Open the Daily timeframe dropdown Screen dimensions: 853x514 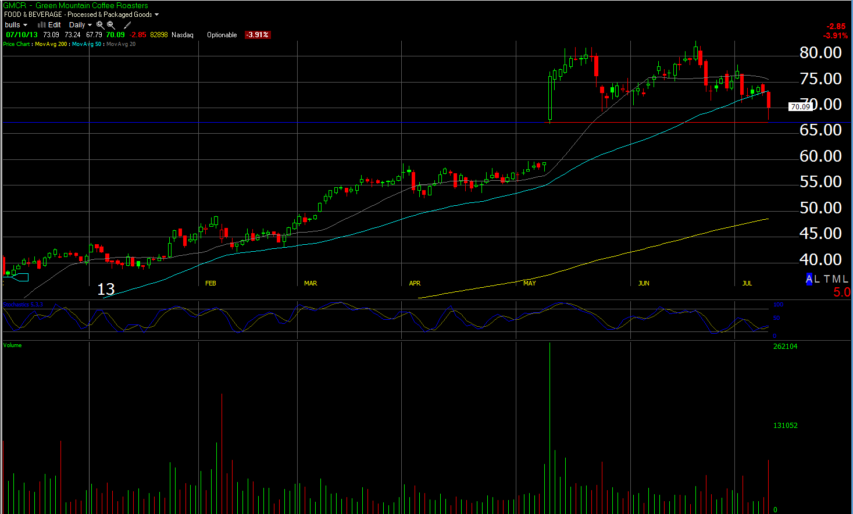pos(80,25)
